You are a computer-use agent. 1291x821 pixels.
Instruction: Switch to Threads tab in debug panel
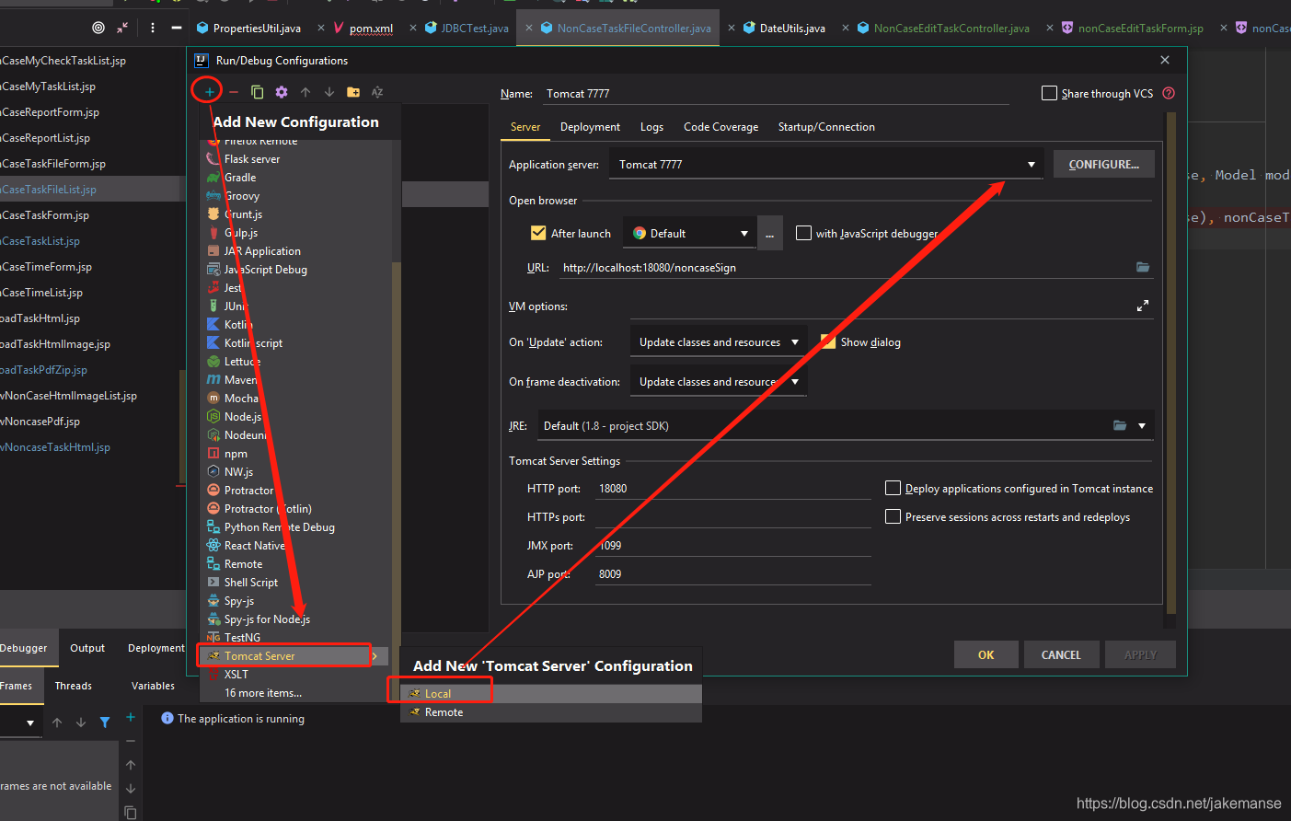tap(73, 686)
